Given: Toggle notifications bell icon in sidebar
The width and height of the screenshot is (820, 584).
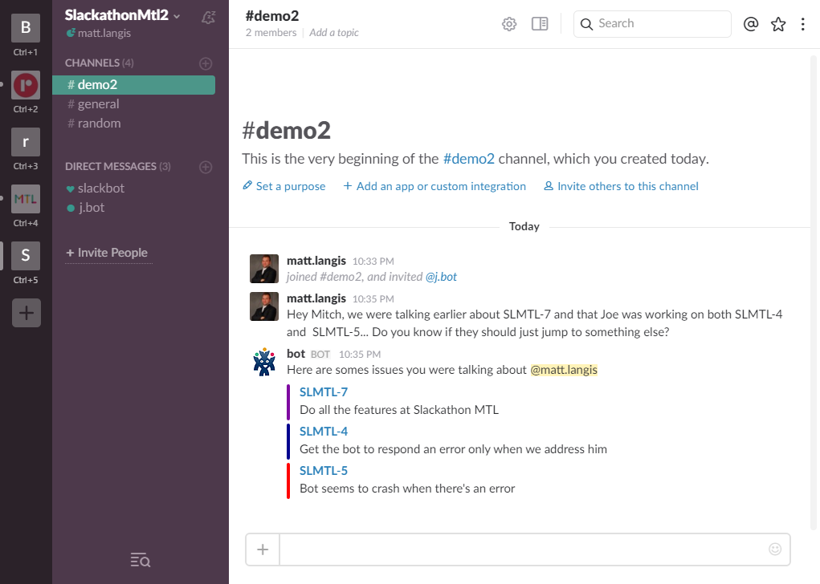Looking at the screenshot, I should pyautogui.click(x=208, y=16).
